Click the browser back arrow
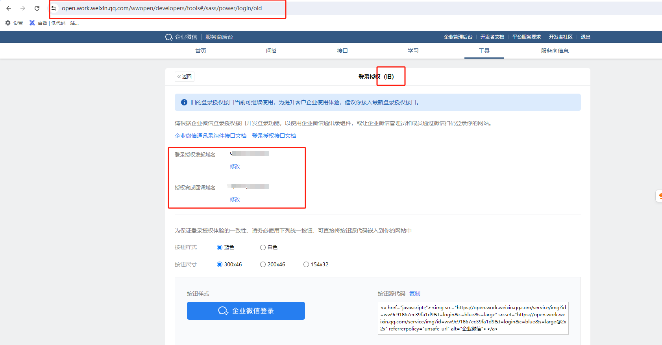 [x=9, y=8]
